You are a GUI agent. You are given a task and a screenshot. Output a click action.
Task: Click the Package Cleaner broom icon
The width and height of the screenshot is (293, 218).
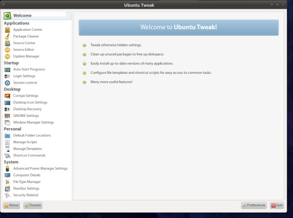7,37
